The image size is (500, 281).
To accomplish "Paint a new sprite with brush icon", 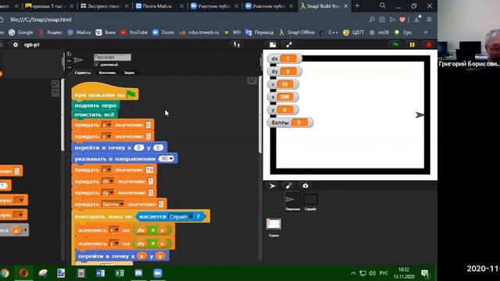I will click(289, 186).
